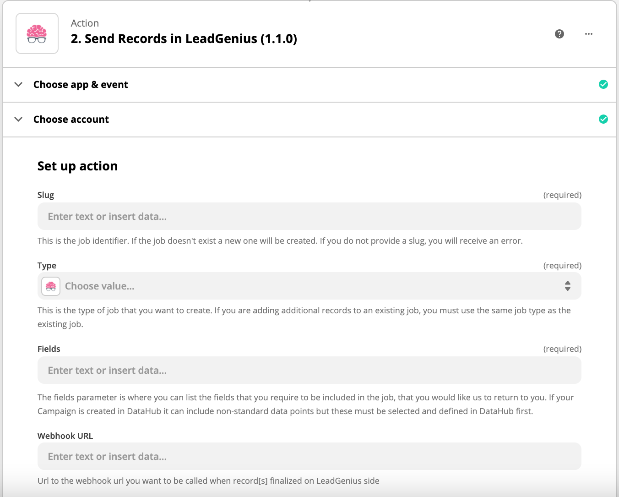Click the LeadGenius brain app icon
This screenshot has height=497, width=619.
(x=37, y=33)
